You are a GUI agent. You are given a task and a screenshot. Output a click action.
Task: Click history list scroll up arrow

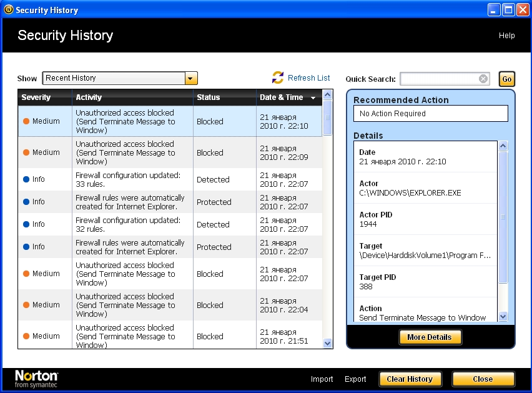pyautogui.click(x=327, y=95)
